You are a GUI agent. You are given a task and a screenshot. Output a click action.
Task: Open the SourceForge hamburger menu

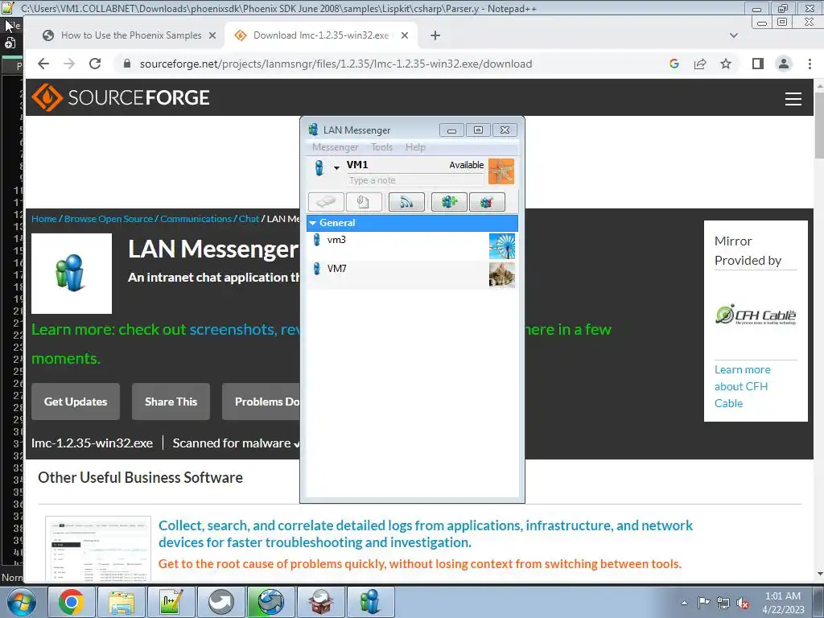[x=793, y=99]
